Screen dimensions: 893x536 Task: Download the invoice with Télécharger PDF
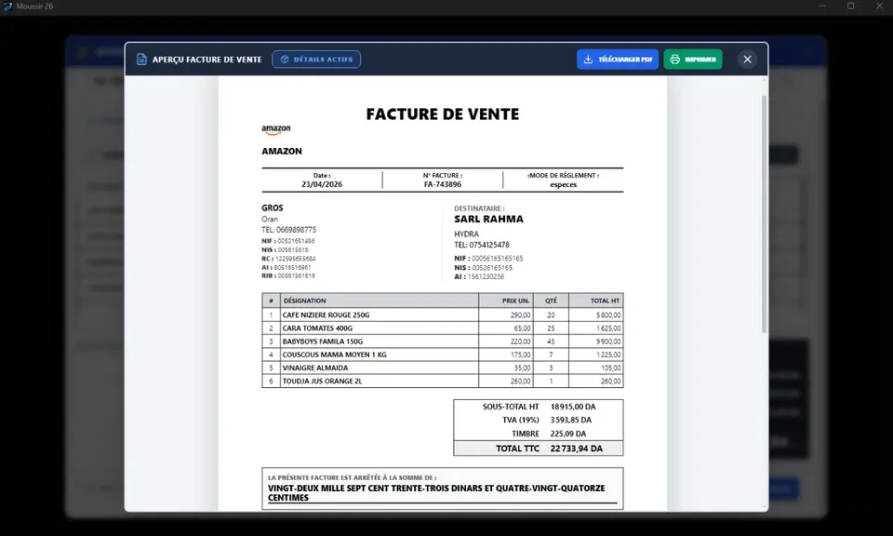(618, 60)
